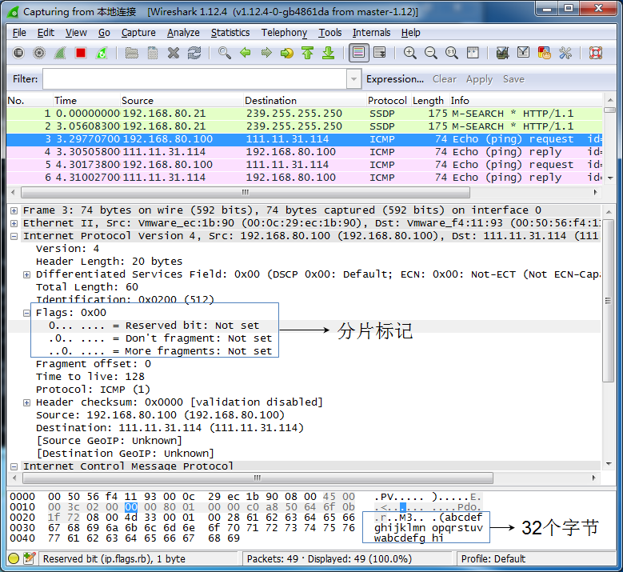This screenshot has width=623, height=572.
Task: Click the 0010 hex offset row
Action: [x=22, y=507]
